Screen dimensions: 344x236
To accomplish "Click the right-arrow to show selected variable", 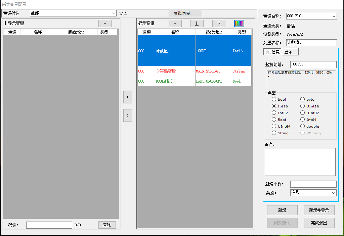I will pos(127,97).
